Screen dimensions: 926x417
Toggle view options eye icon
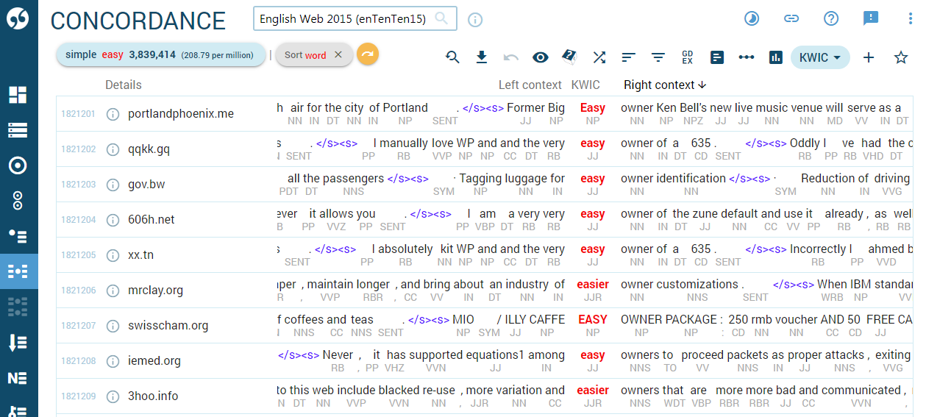tap(541, 57)
